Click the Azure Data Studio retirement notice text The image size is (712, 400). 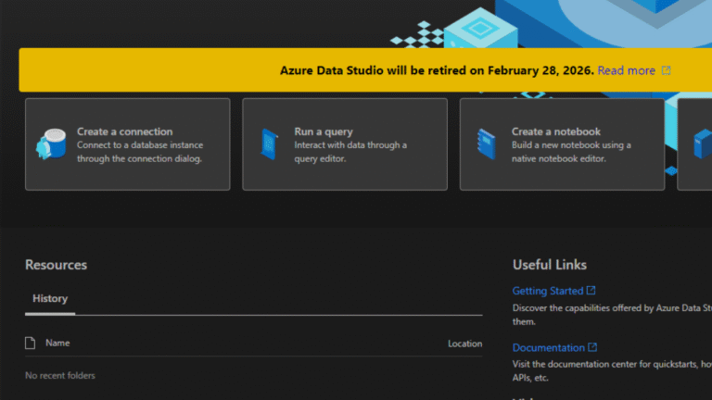(437, 70)
